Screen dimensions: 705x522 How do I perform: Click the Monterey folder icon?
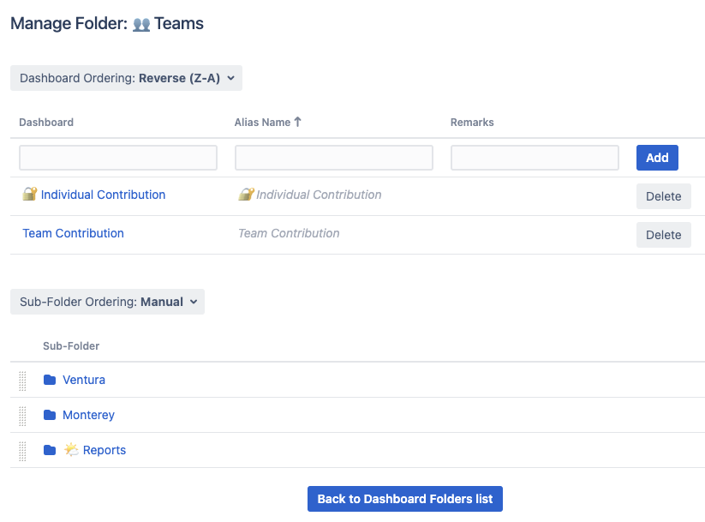tap(50, 415)
